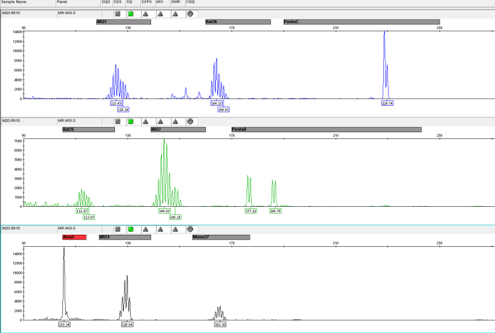Select the PentaC marker bar
The height and width of the screenshot is (333, 495).
click(x=361, y=22)
